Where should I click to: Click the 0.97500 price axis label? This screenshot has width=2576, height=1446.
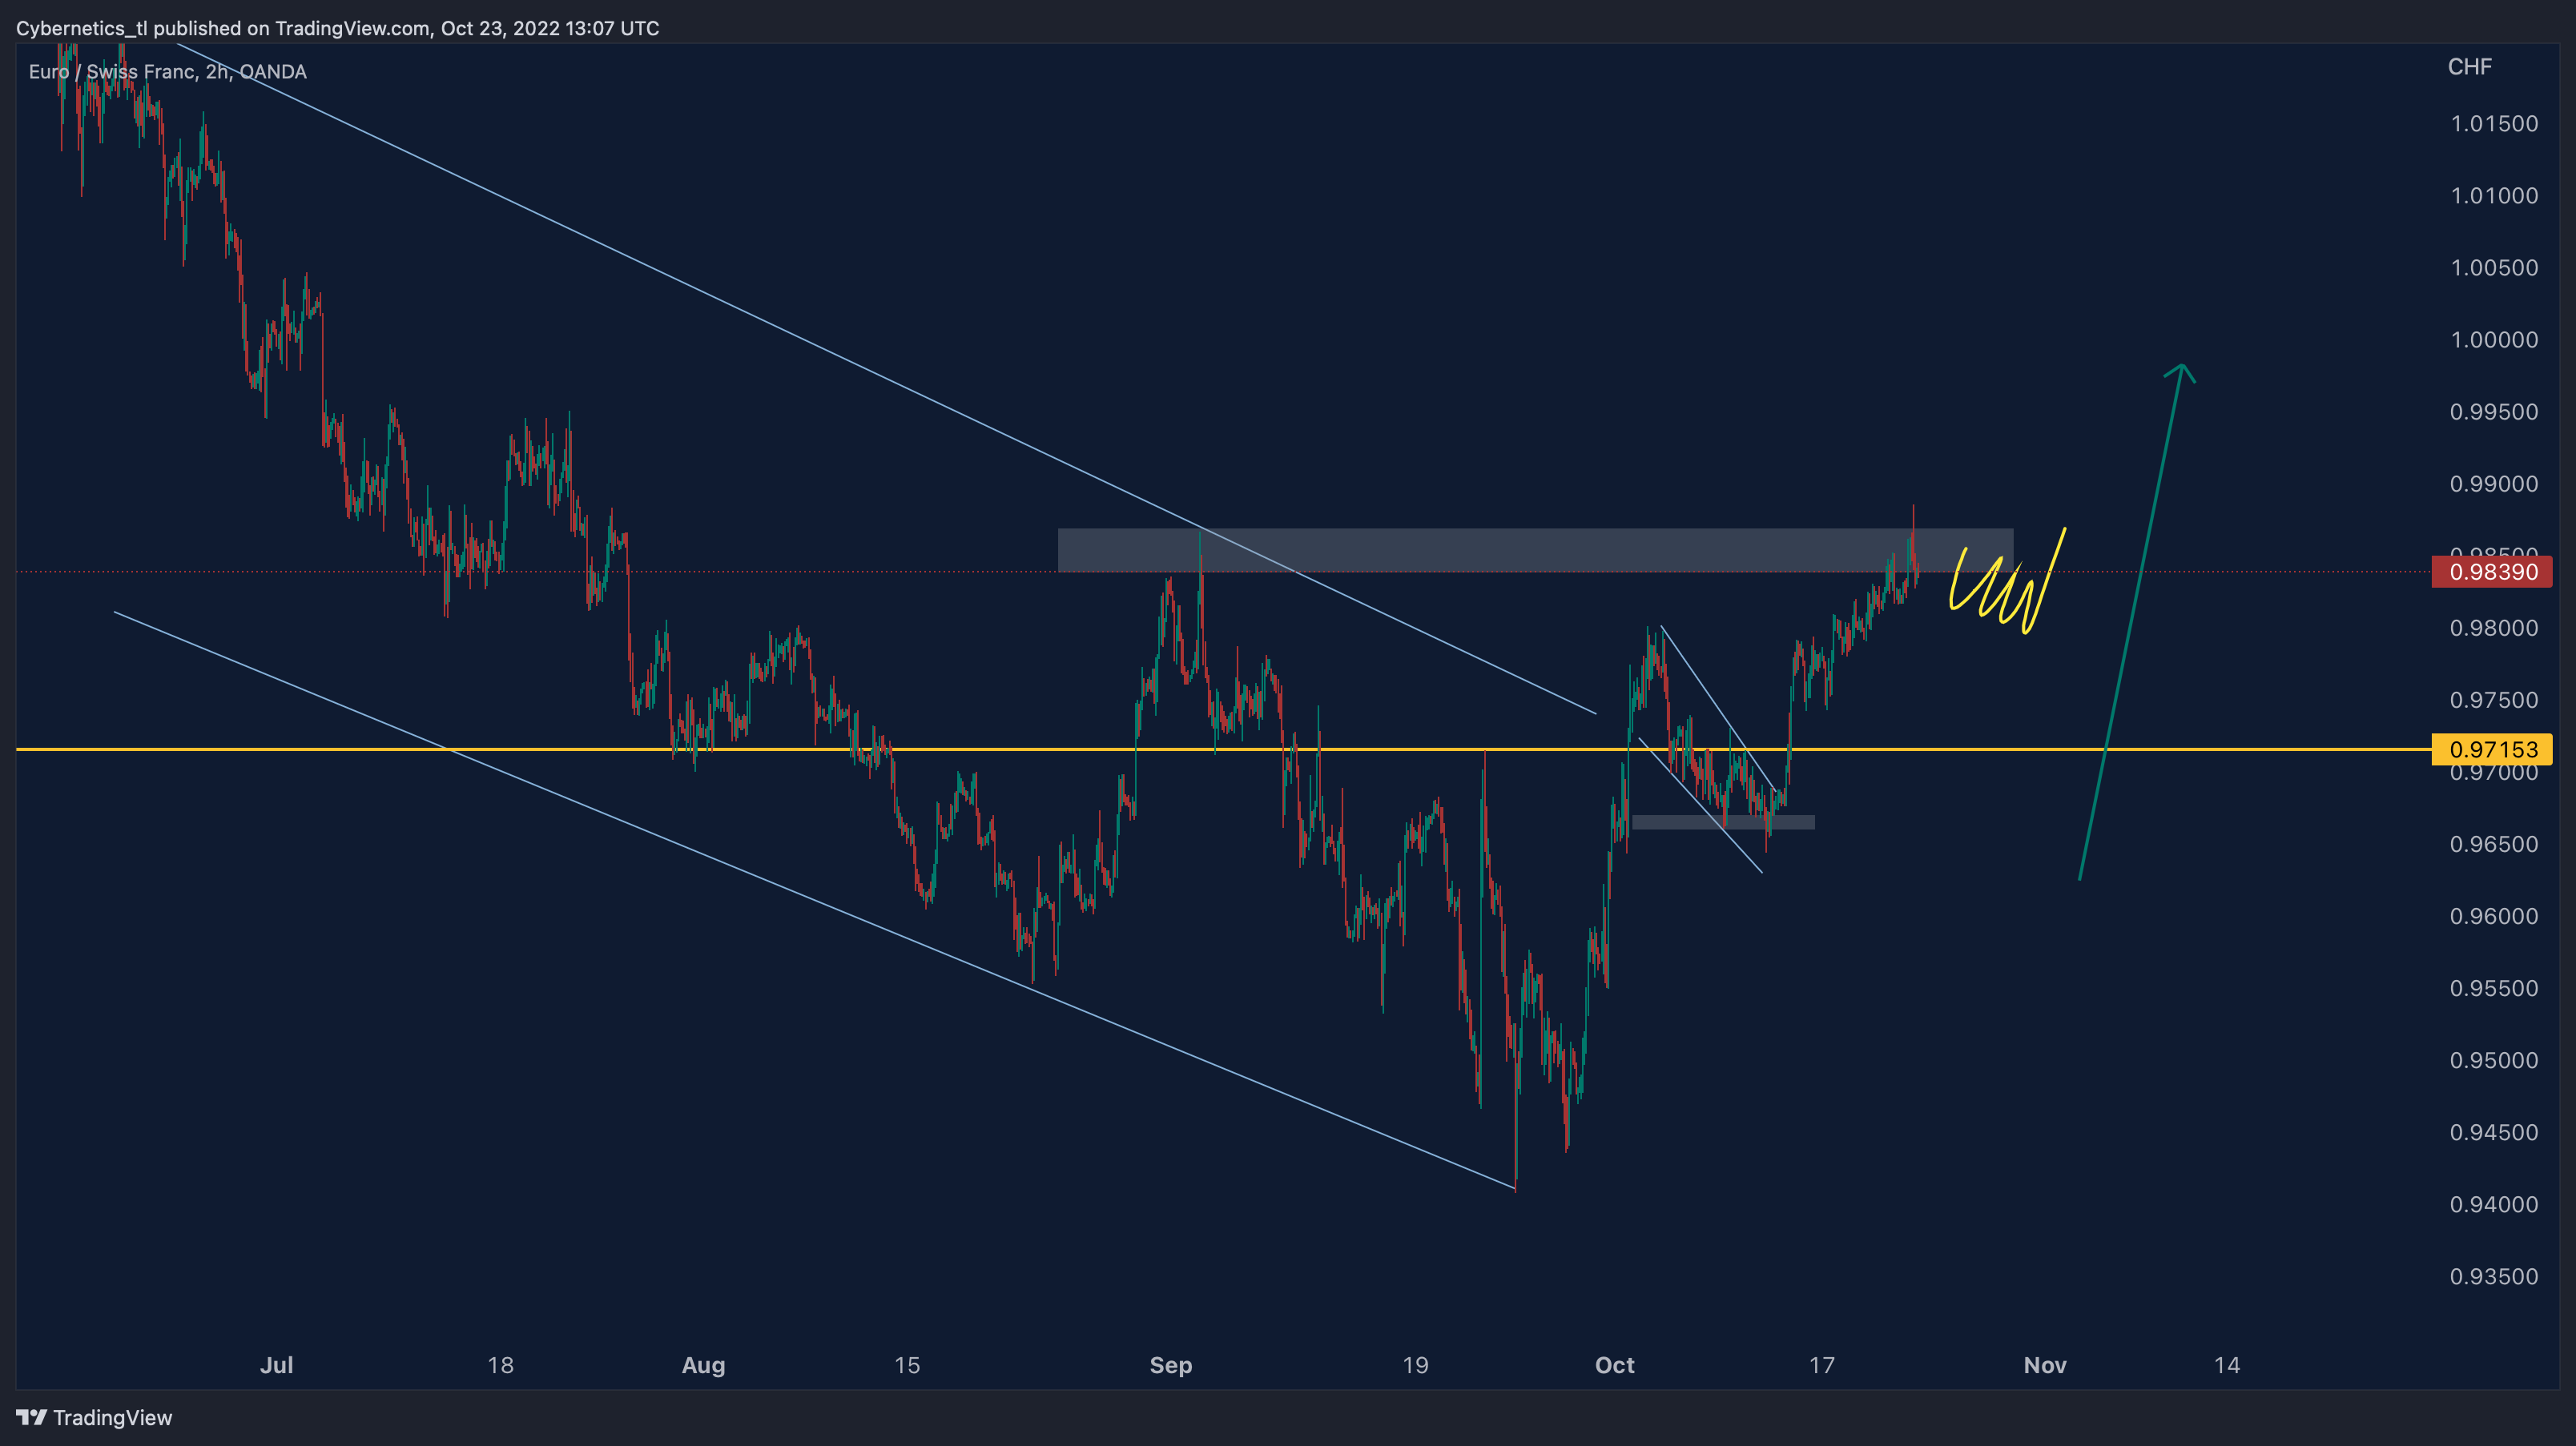(2493, 700)
